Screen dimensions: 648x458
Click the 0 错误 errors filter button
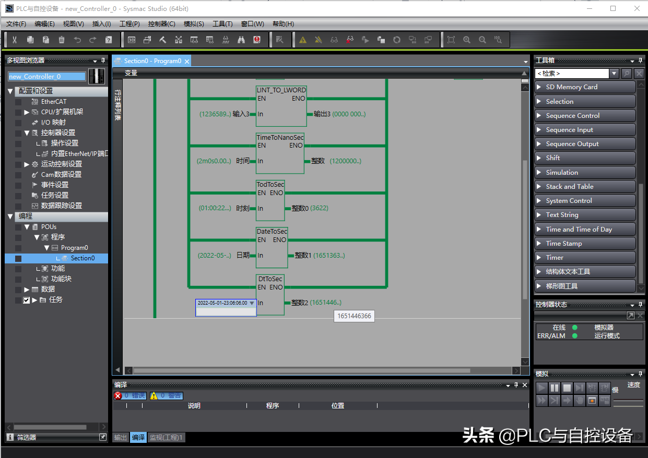130,396
